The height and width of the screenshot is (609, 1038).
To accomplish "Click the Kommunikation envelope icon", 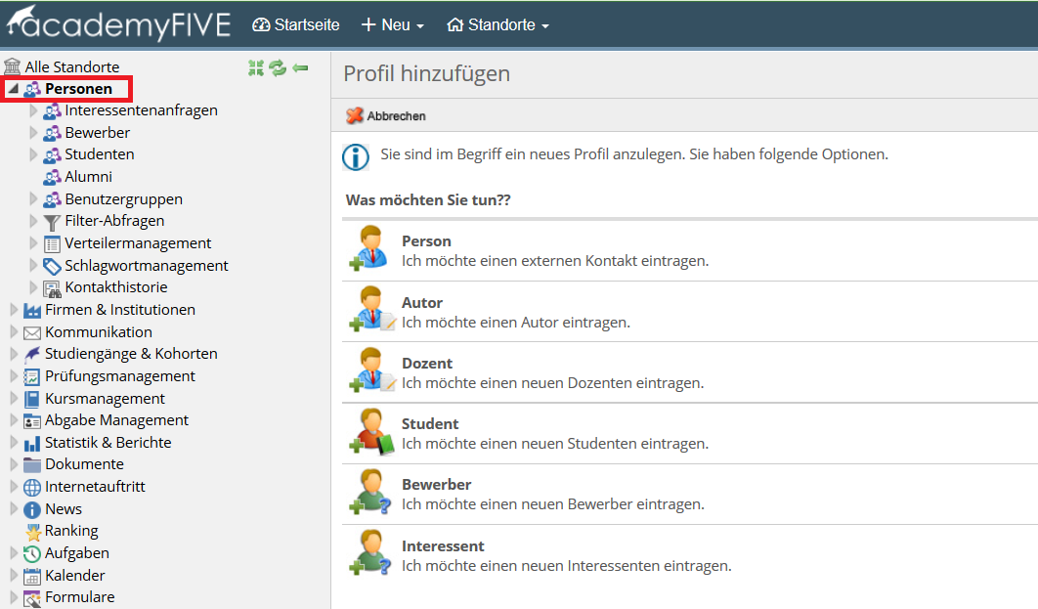I will tap(32, 333).
